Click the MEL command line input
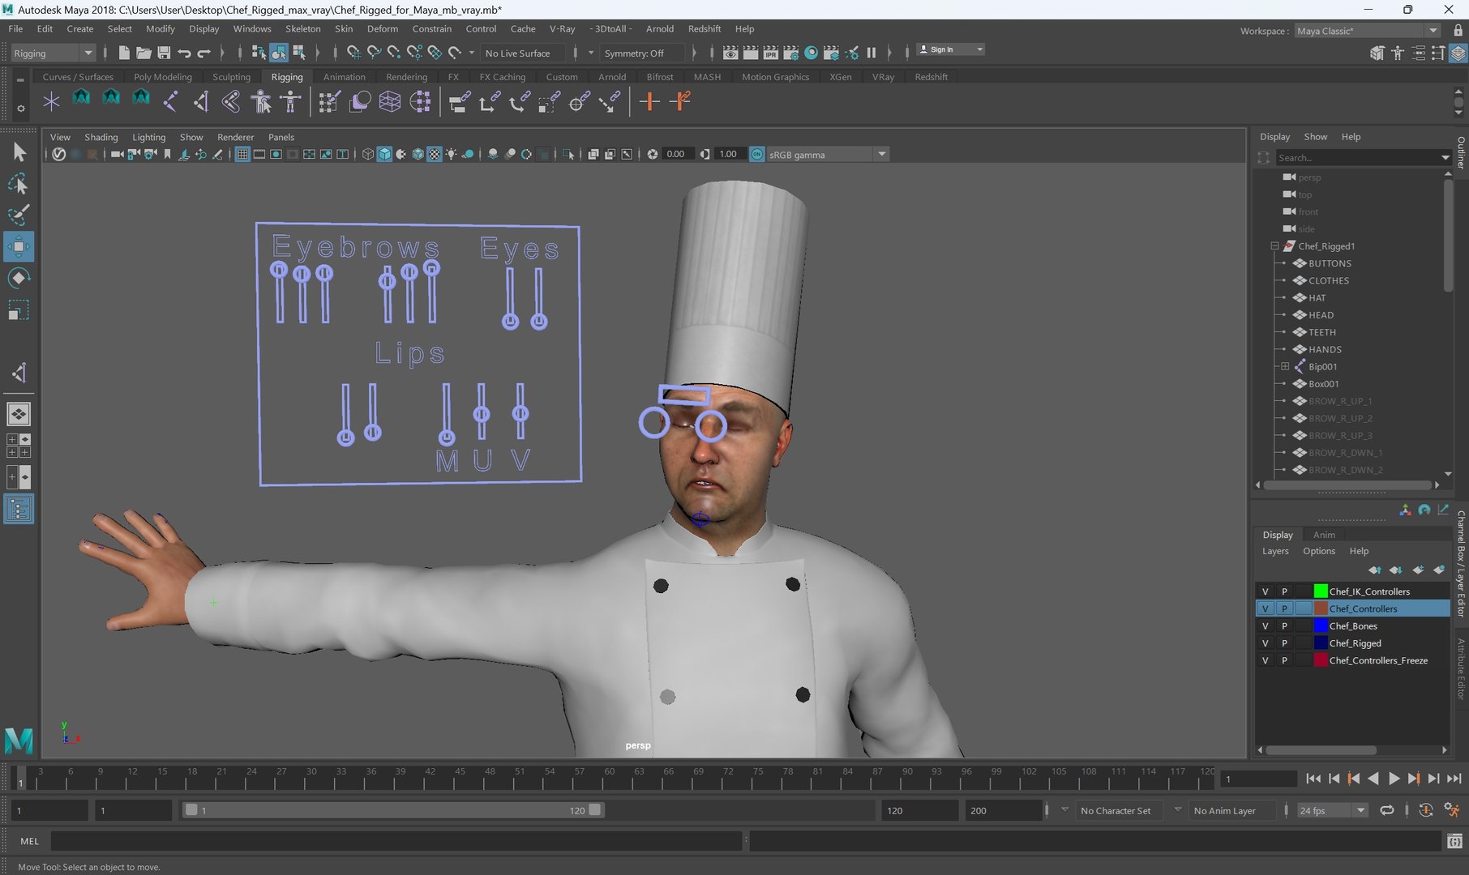 tap(396, 841)
